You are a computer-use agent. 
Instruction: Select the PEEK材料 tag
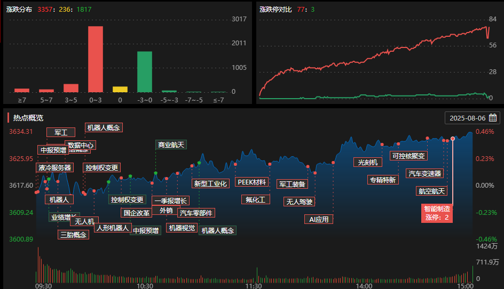(251, 182)
